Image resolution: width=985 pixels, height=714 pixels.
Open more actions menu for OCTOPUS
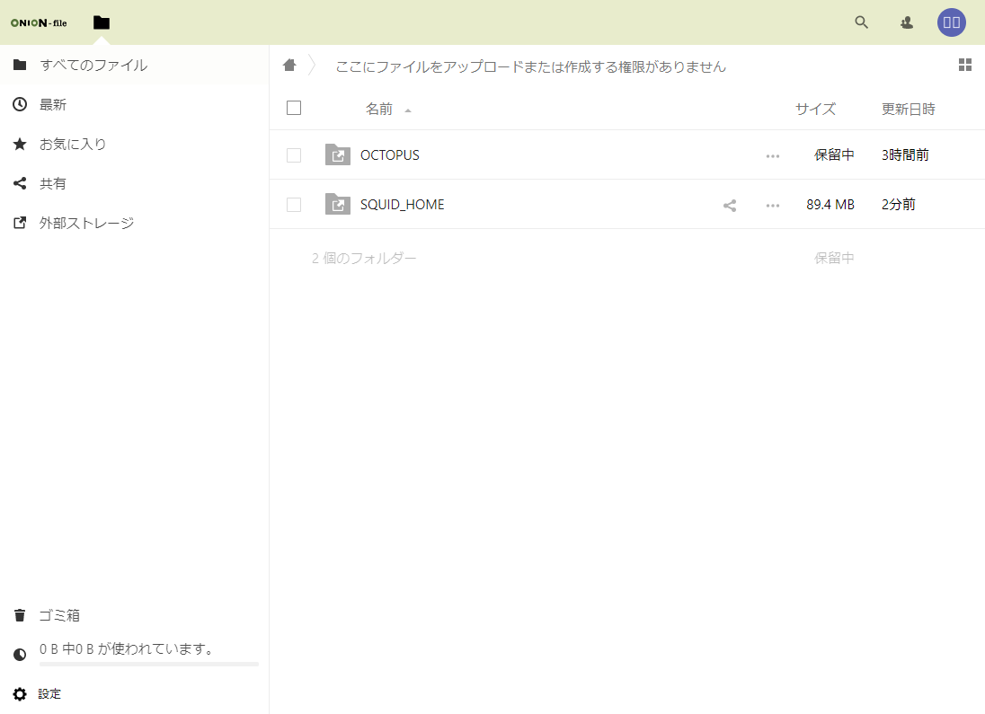(773, 155)
